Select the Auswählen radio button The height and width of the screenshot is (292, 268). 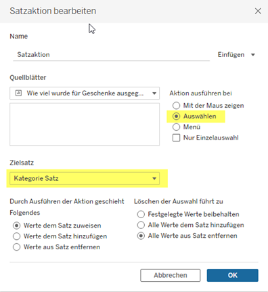pyautogui.click(x=176, y=117)
